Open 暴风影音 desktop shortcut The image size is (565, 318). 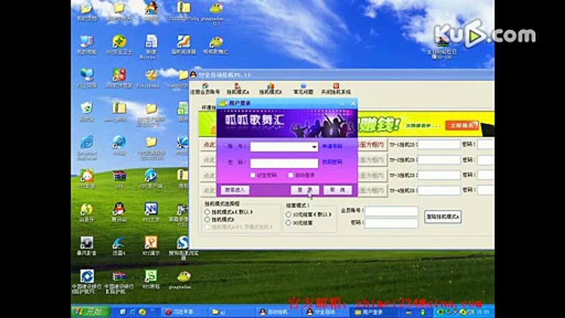(87, 245)
